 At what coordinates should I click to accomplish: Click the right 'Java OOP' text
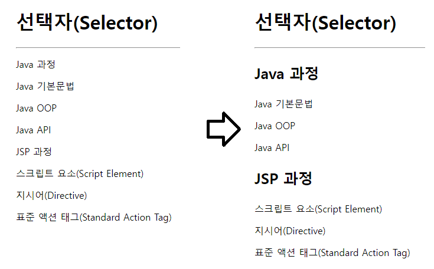(x=275, y=126)
